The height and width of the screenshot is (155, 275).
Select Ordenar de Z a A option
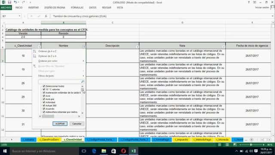tap(47, 56)
